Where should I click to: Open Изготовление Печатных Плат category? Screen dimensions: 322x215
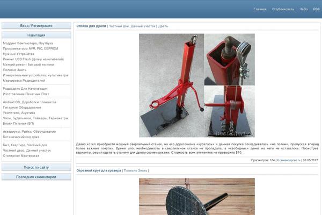[x=26, y=94]
